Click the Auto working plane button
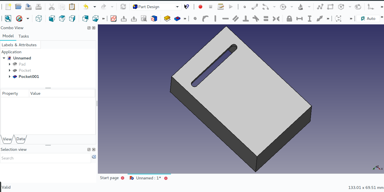384x192 pixels. 368,18
